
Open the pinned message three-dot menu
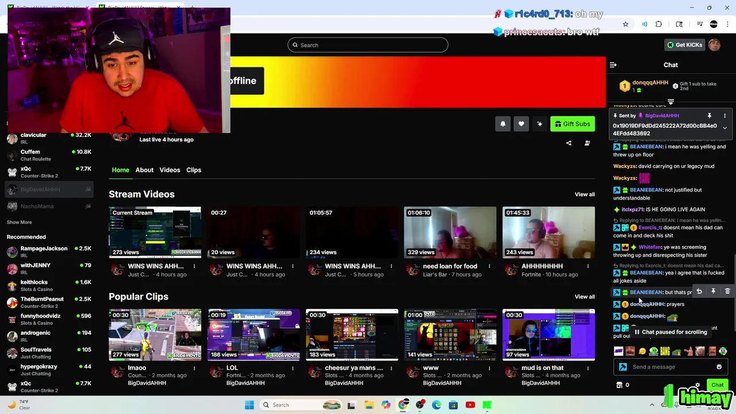(724, 116)
